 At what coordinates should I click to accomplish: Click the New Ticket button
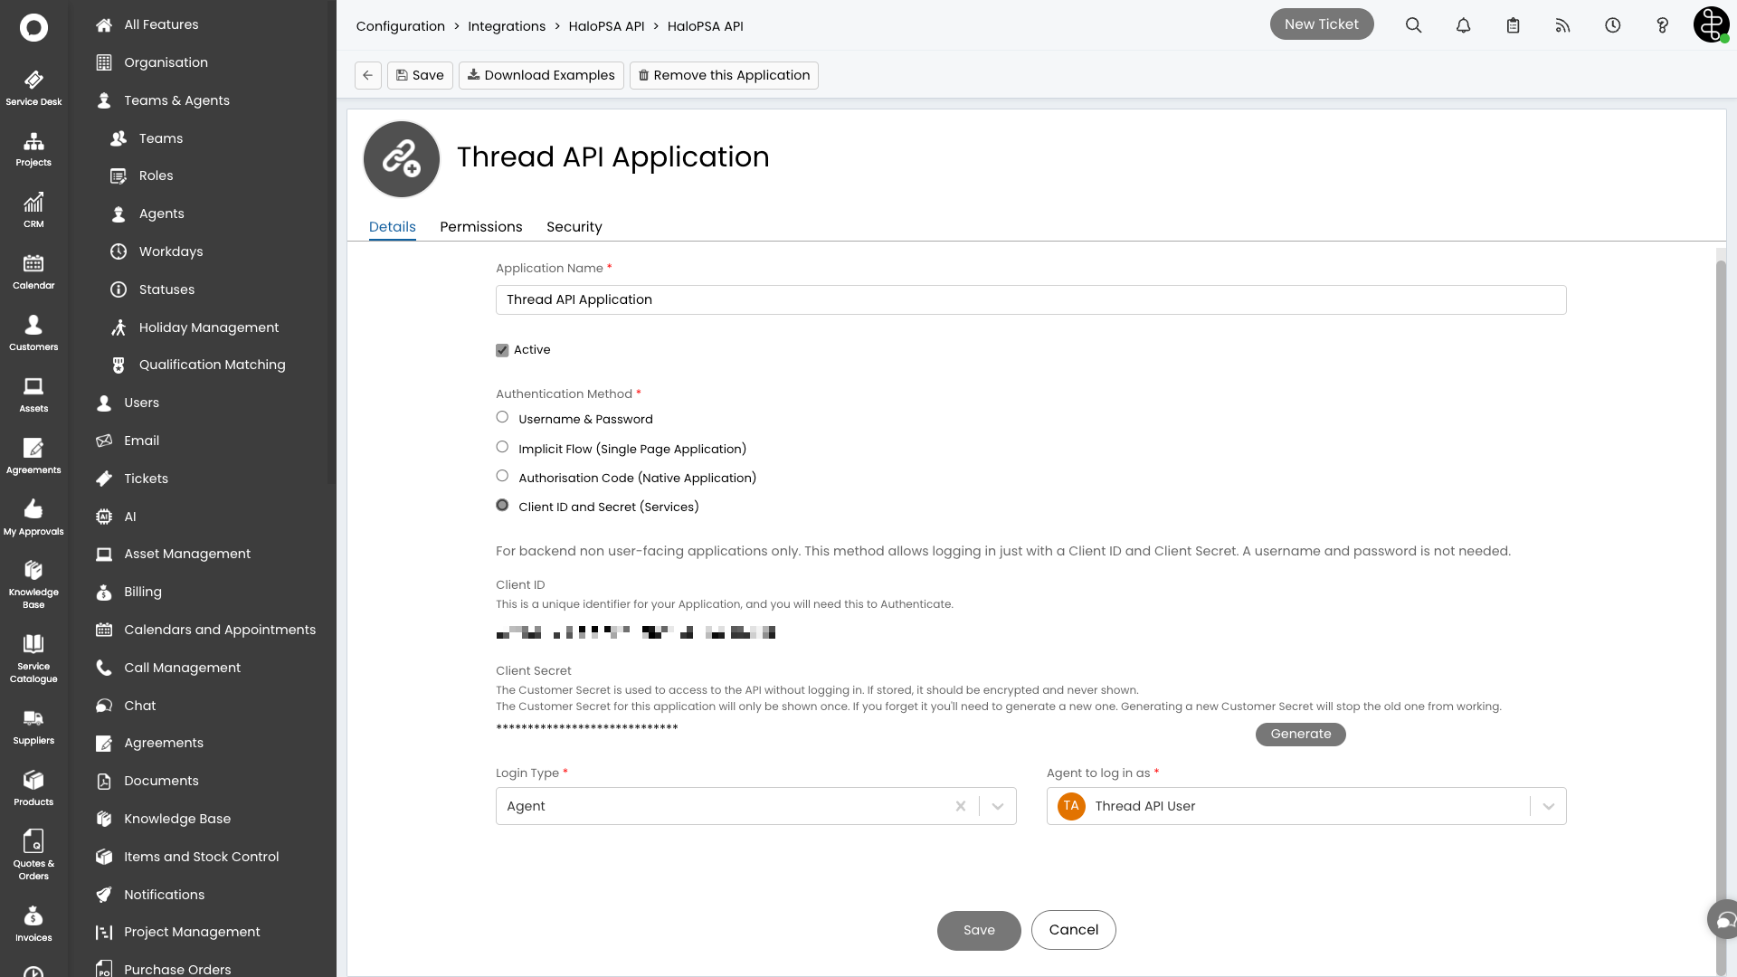click(x=1322, y=24)
